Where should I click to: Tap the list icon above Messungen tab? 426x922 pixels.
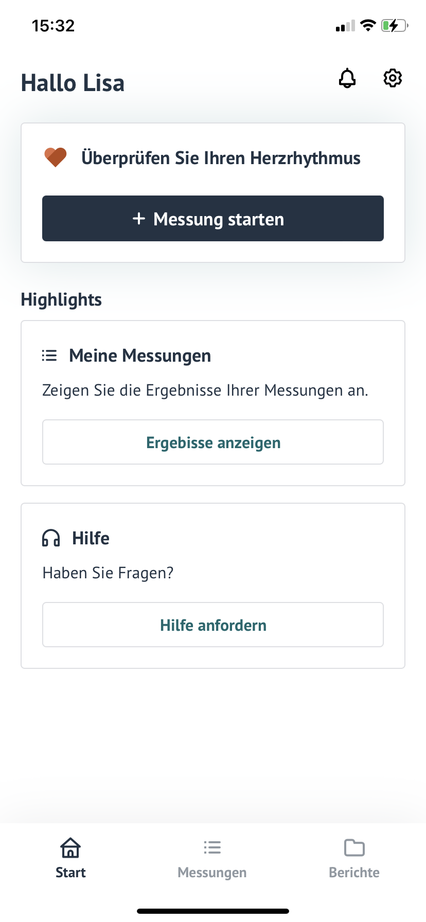[x=212, y=847]
